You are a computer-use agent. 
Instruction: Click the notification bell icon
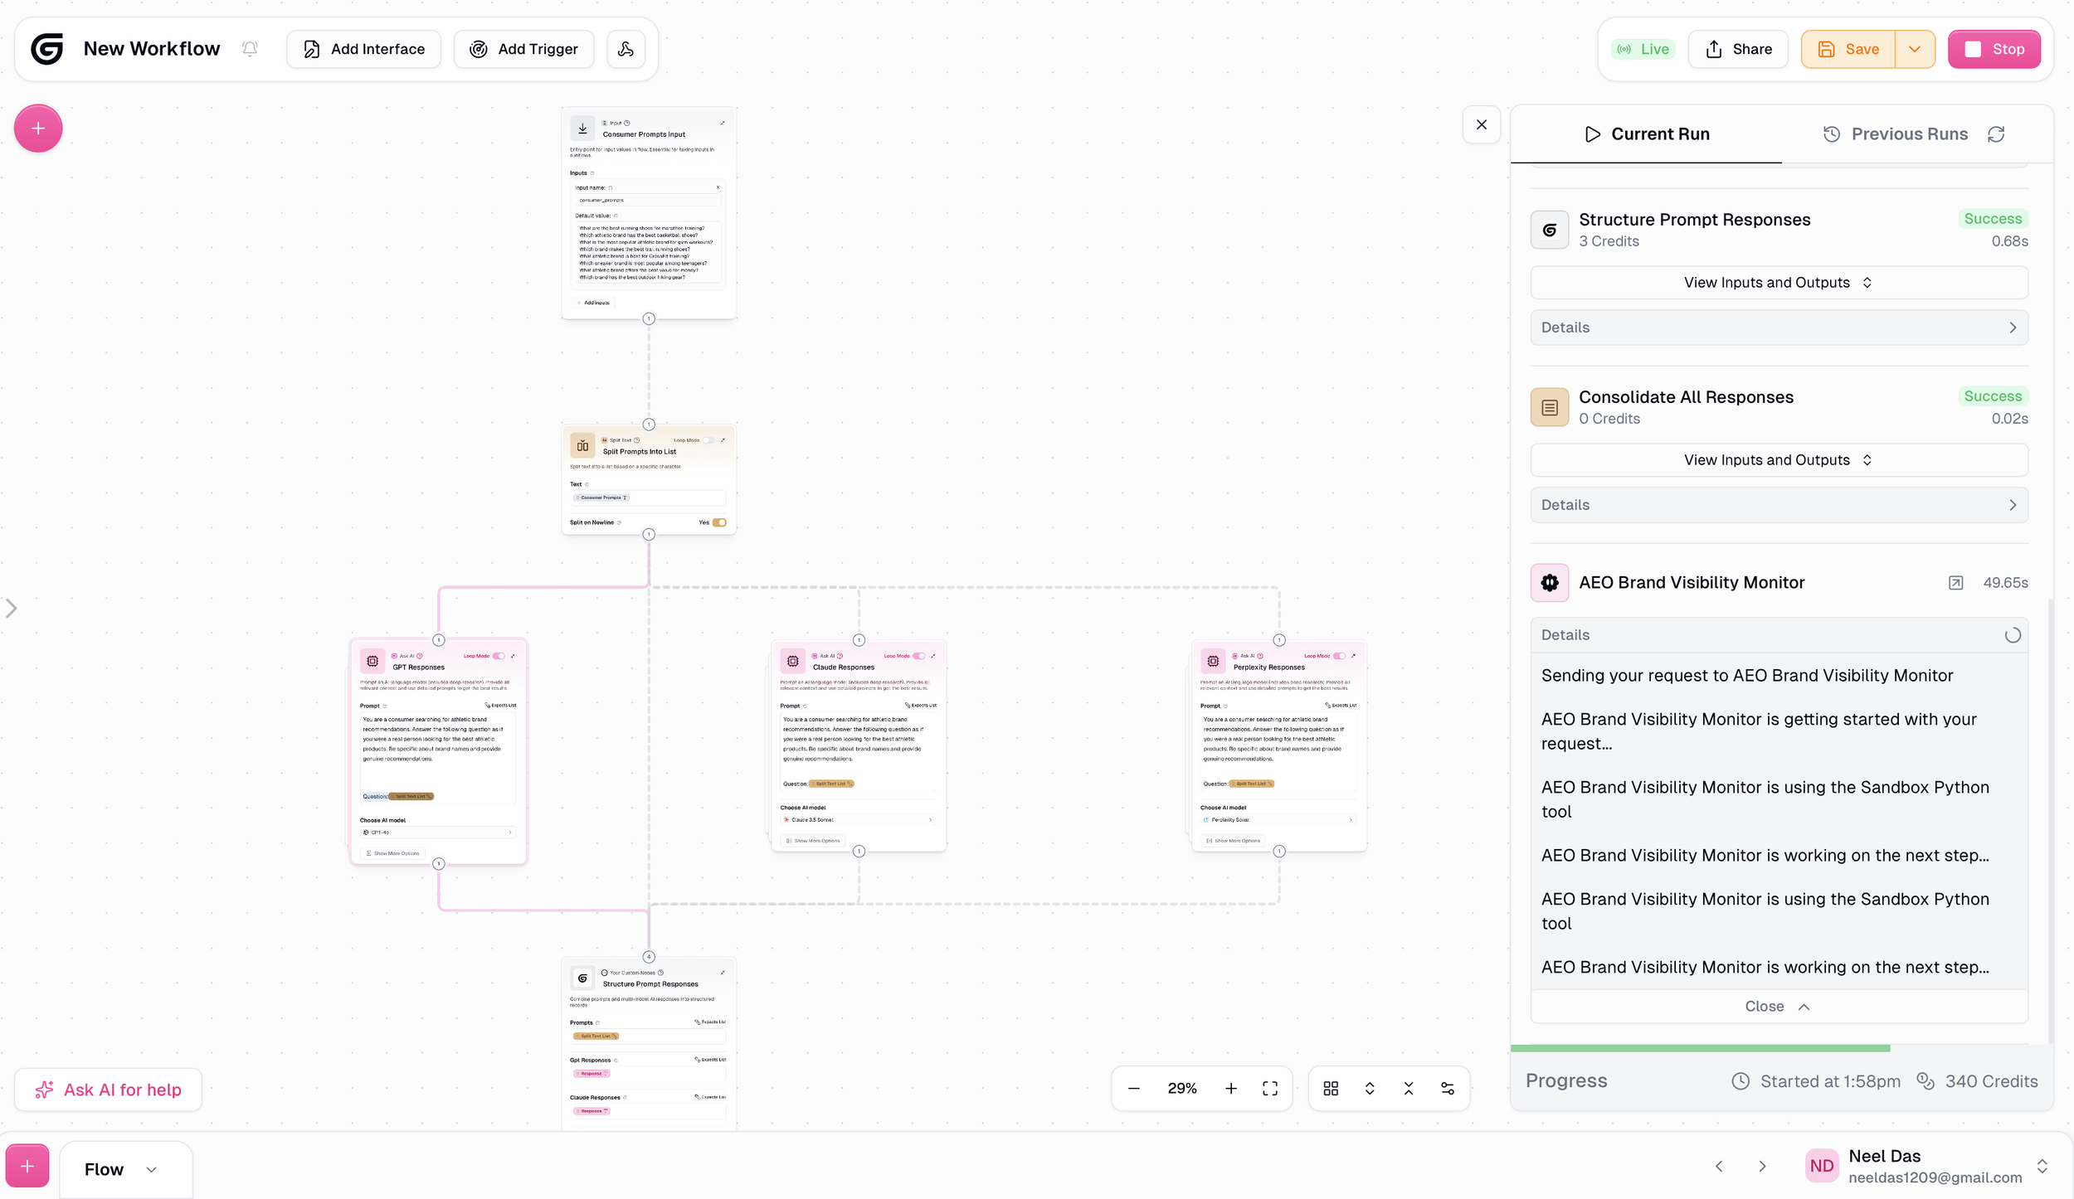click(x=250, y=49)
